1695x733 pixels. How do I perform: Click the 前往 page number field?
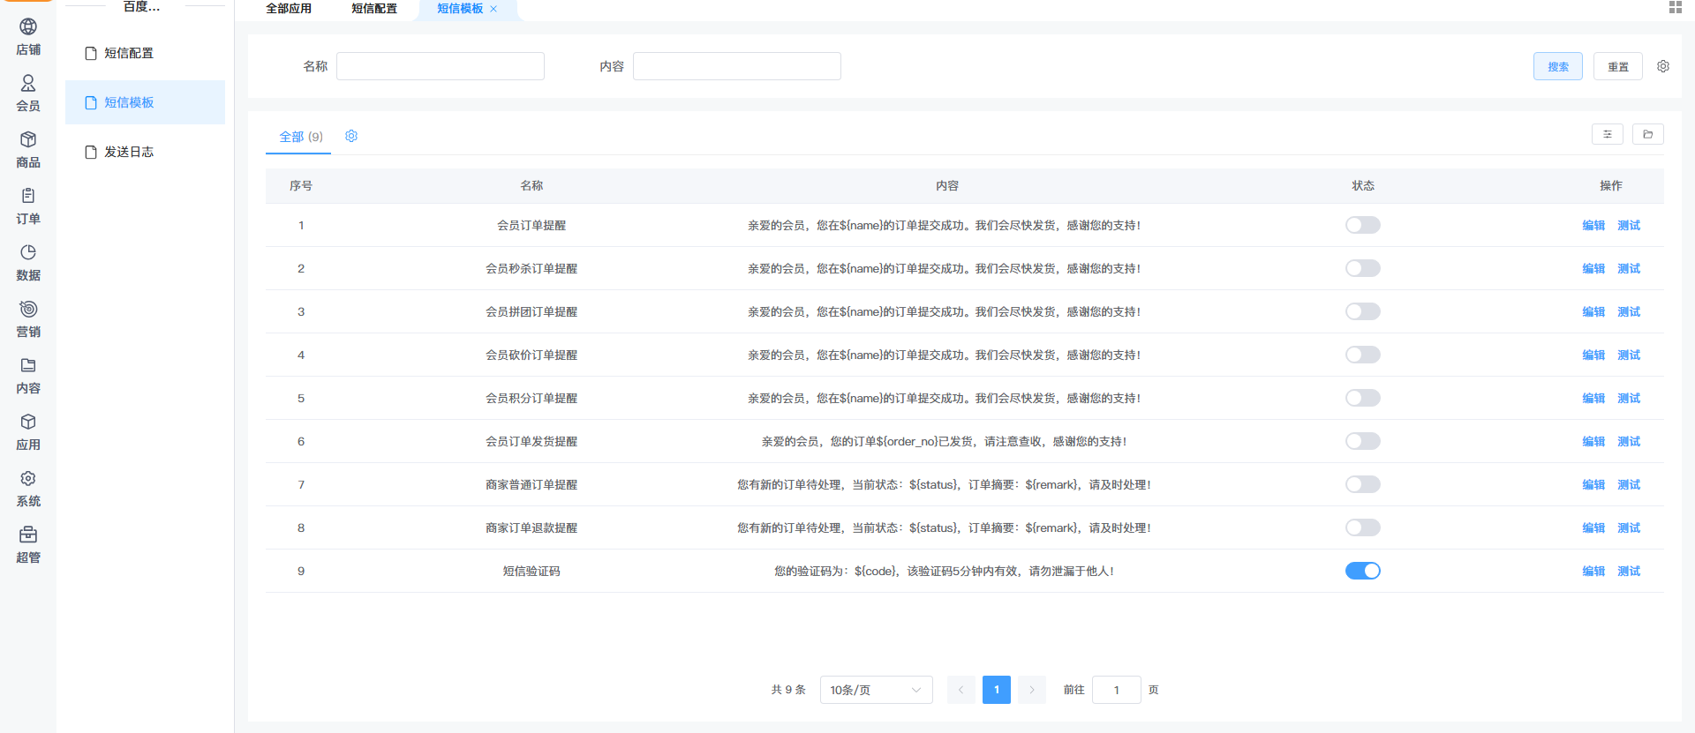(1117, 690)
